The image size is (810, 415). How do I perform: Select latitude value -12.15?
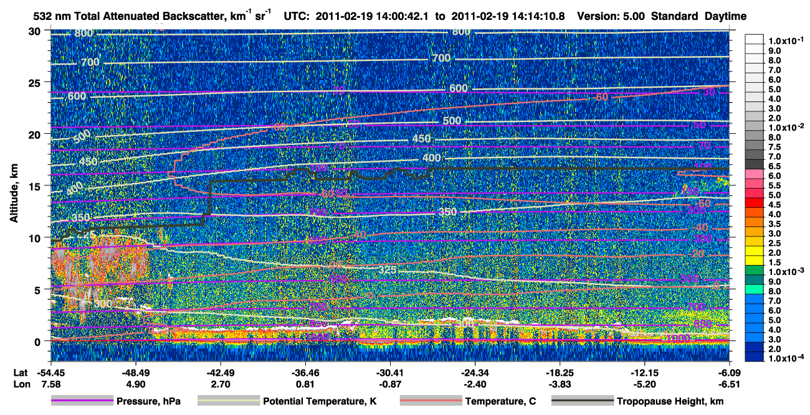coord(644,372)
